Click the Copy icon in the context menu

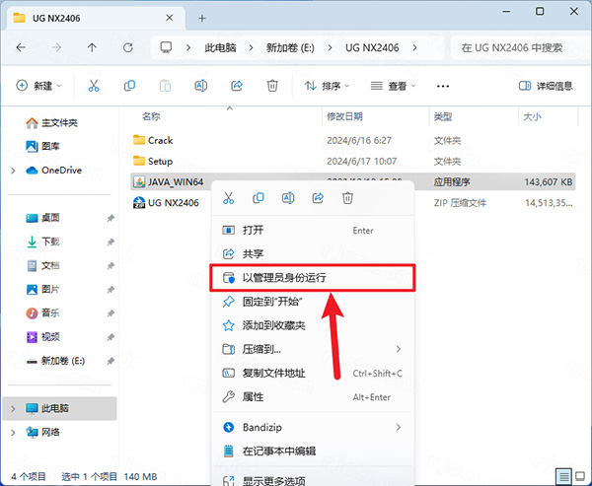click(x=259, y=198)
